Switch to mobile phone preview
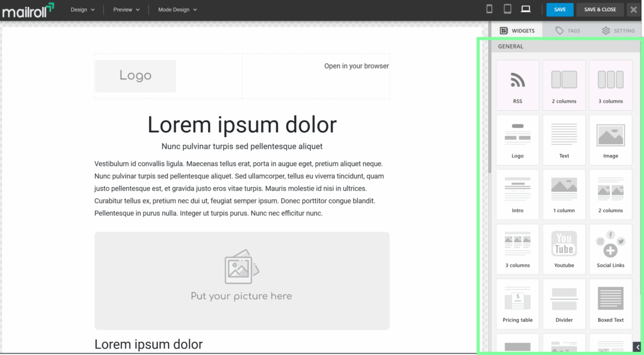This screenshot has width=644, height=355. (x=490, y=9)
